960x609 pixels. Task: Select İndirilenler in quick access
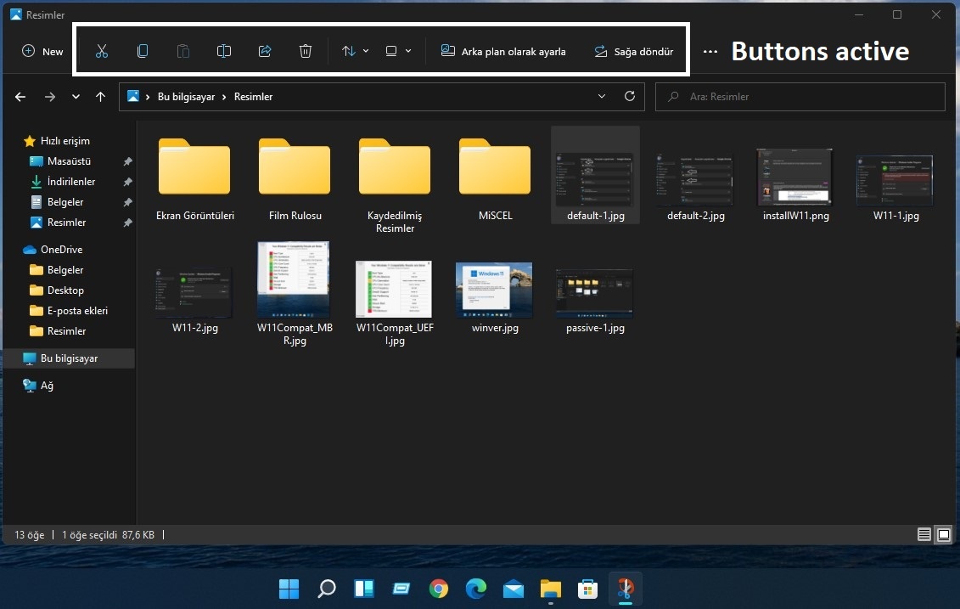[70, 182]
